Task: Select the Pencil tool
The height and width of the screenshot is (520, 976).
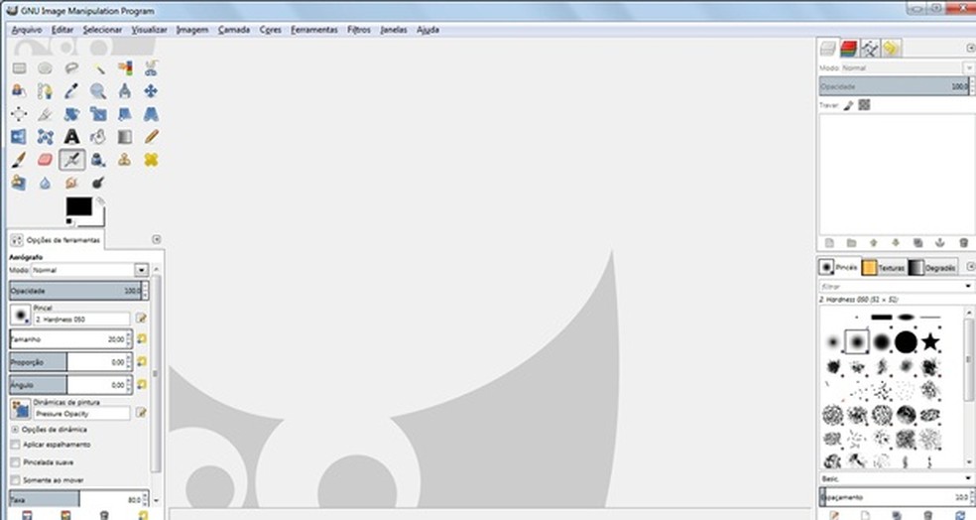Action: click(x=151, y=137)
